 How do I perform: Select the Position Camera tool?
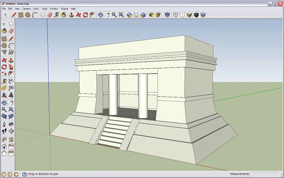pos(4,124)
